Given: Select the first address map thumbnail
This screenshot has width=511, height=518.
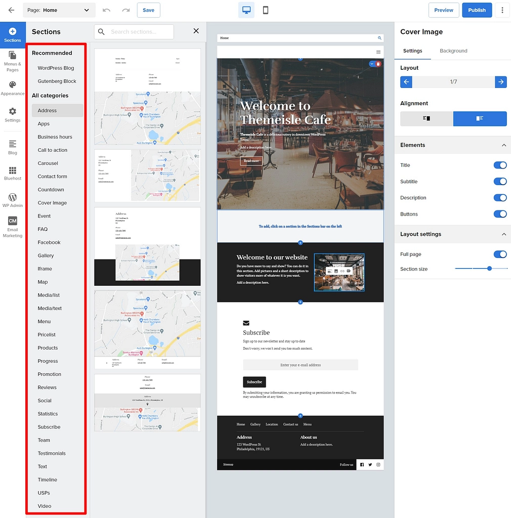Looking at the screenshot, I should (147, 97).
